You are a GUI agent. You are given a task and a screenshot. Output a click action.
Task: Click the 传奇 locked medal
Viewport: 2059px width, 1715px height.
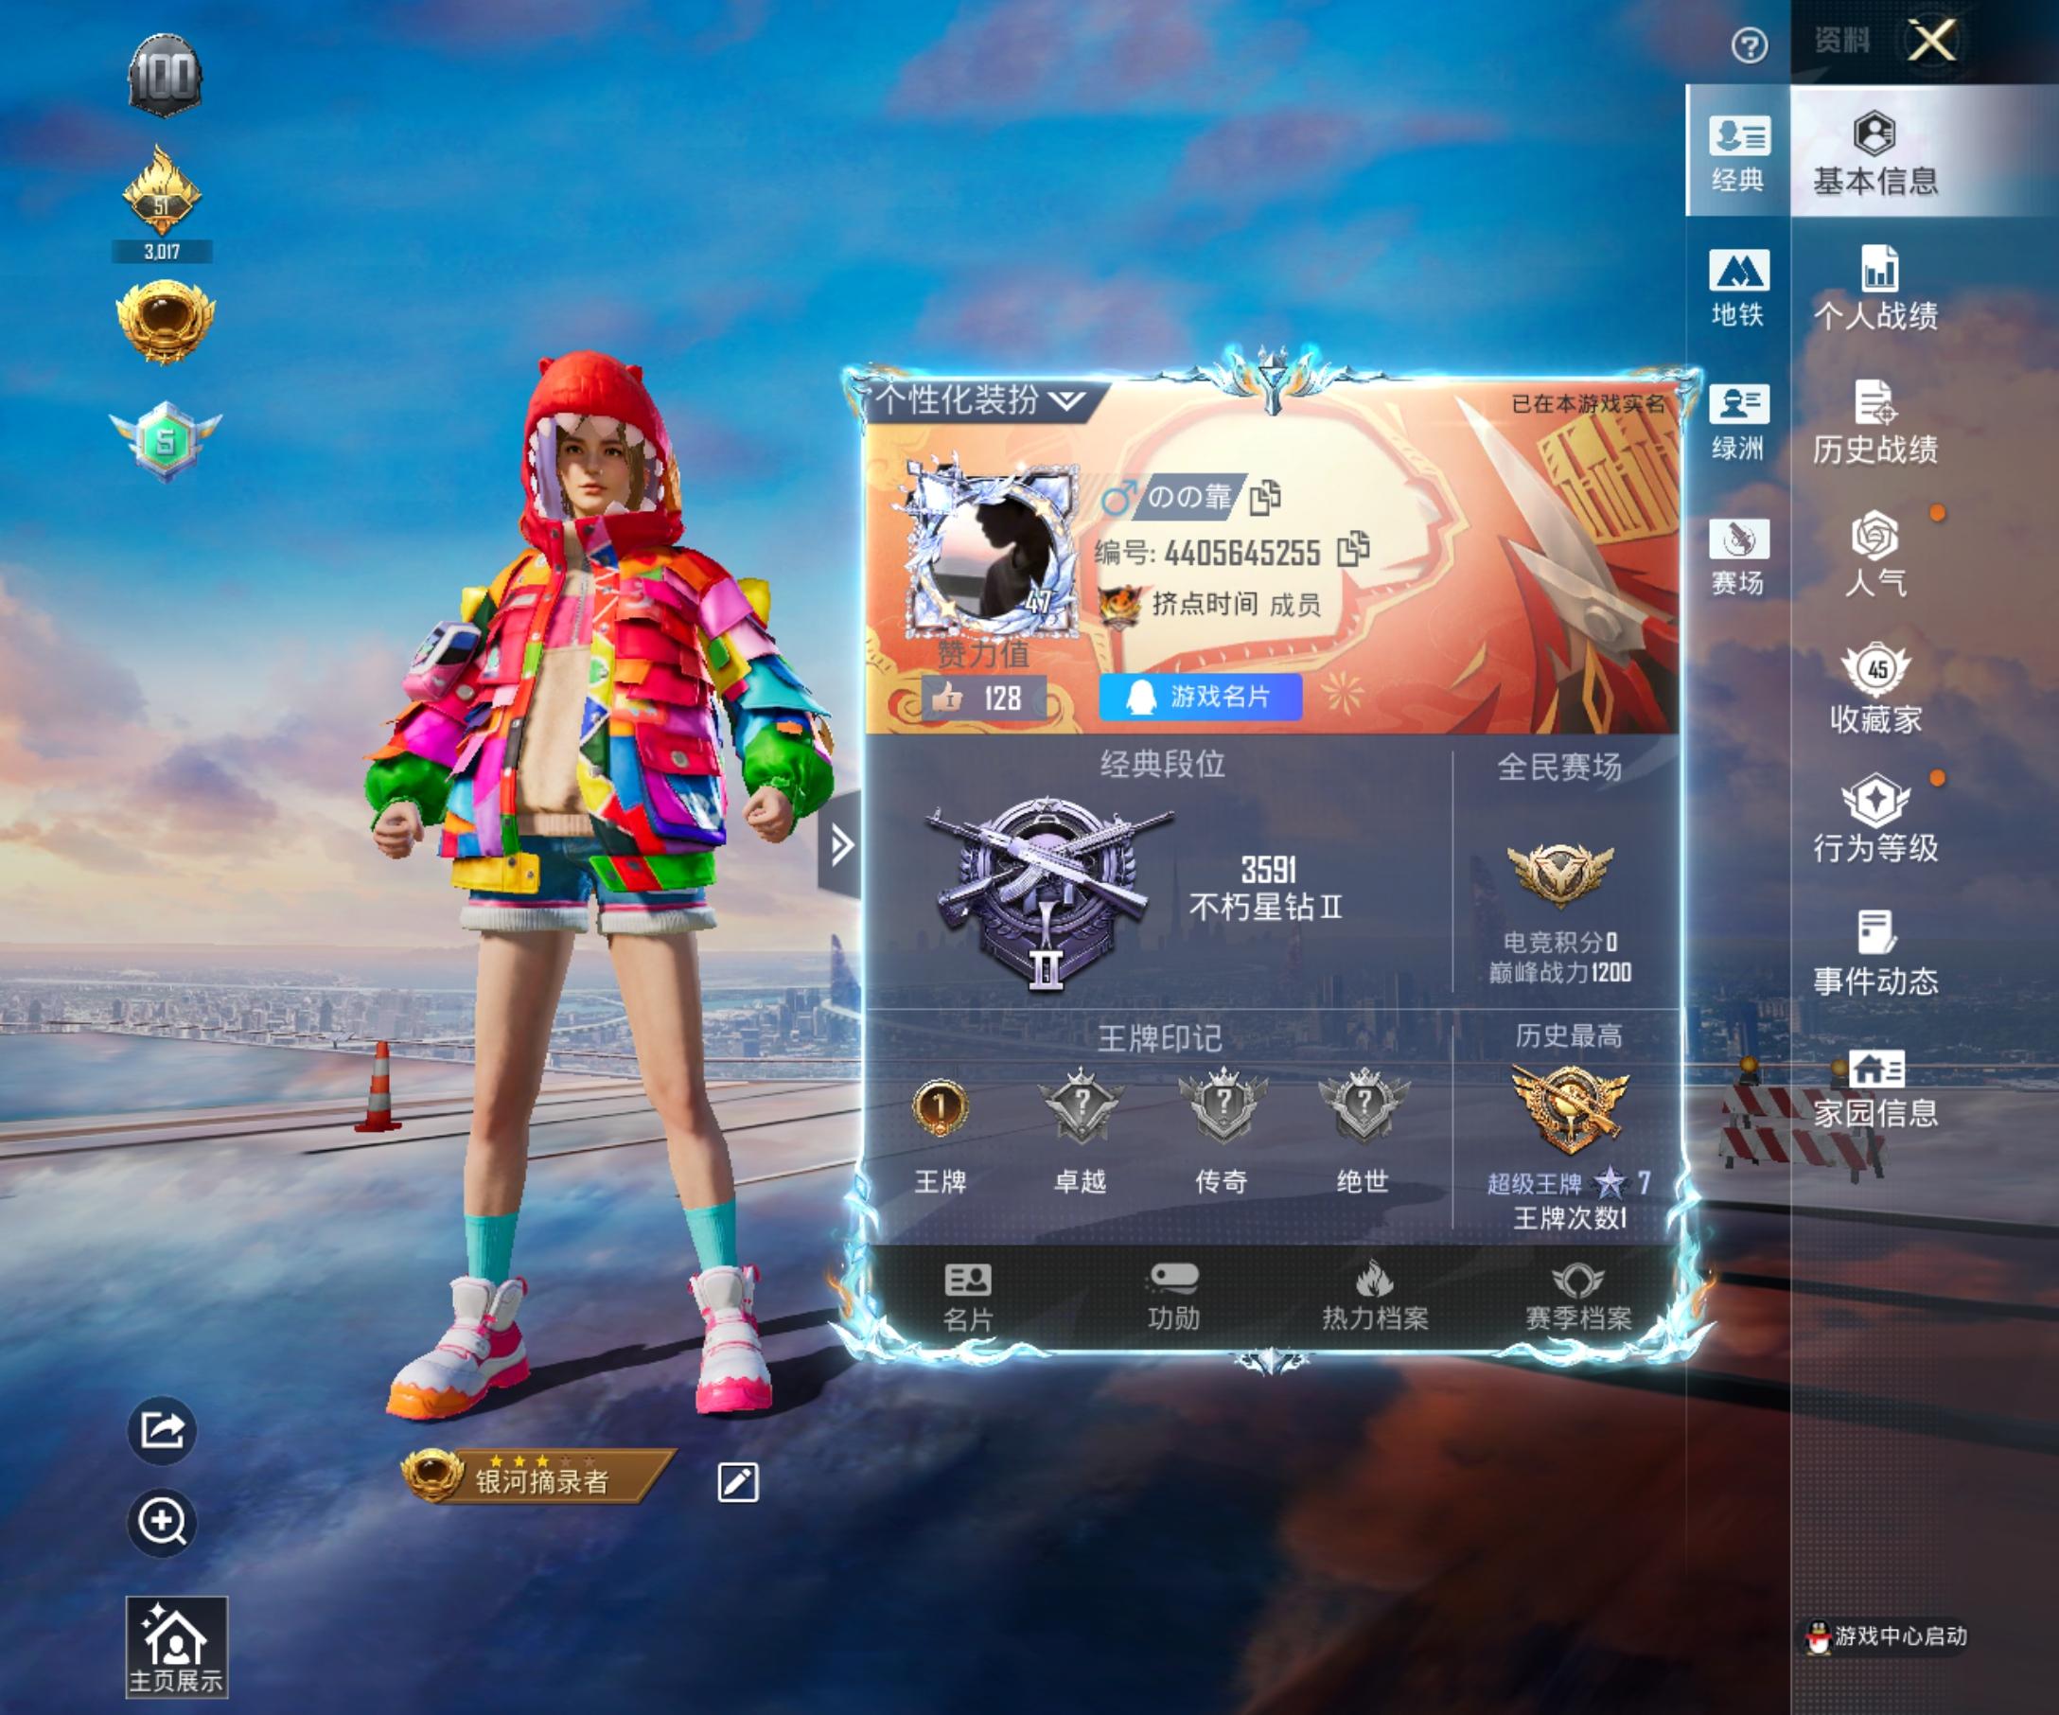click(x=1222, y=1105)
